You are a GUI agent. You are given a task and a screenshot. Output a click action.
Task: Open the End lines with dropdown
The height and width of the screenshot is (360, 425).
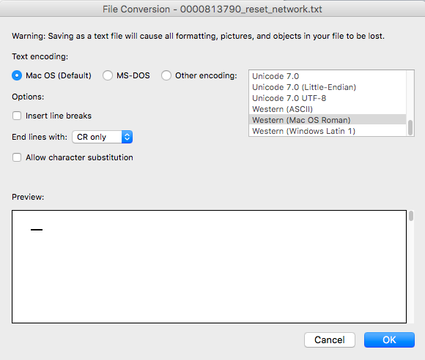pyautogui.click(x=102, y=137)
